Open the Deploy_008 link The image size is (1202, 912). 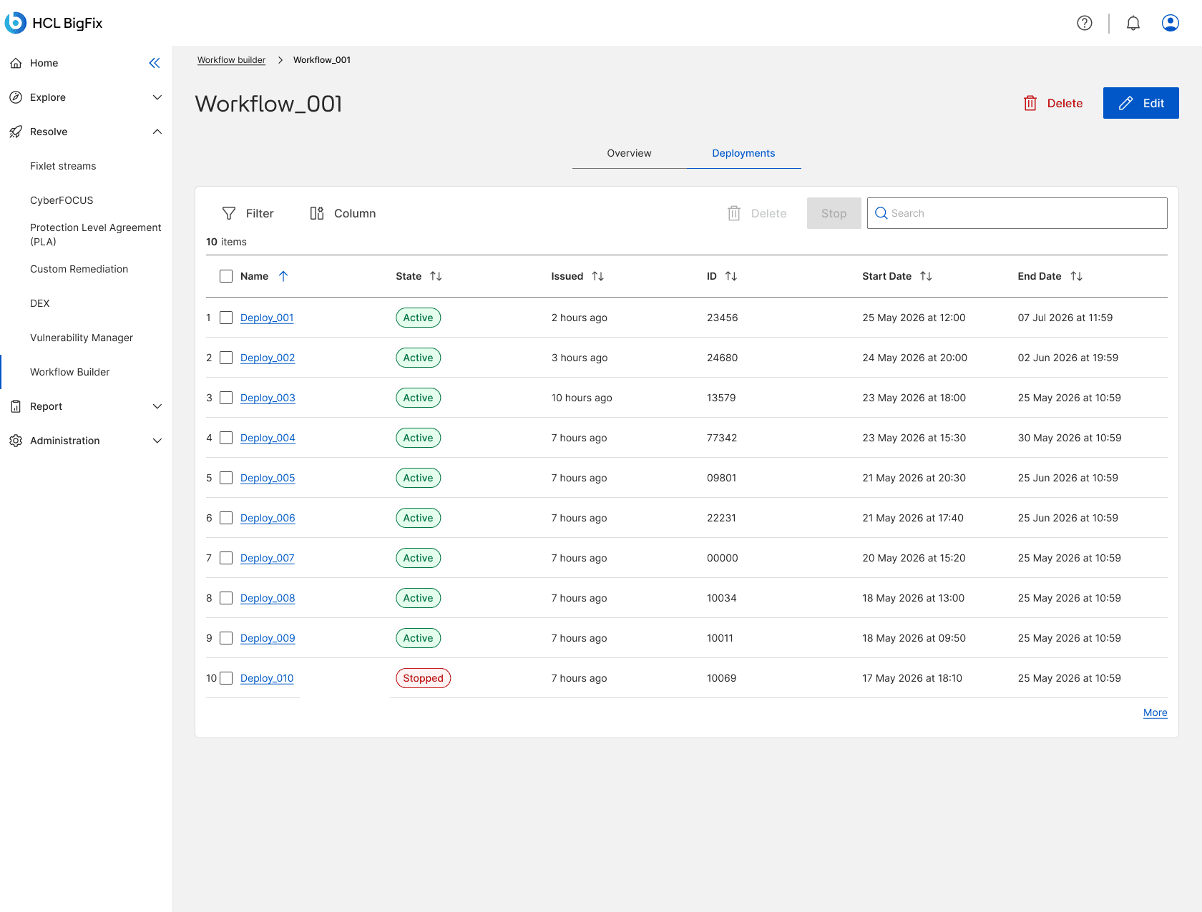point(268,598)
